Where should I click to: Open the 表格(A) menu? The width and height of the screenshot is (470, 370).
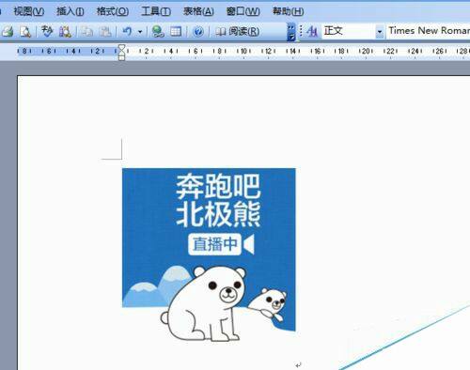pyautogui.click(x=198, y=11)
